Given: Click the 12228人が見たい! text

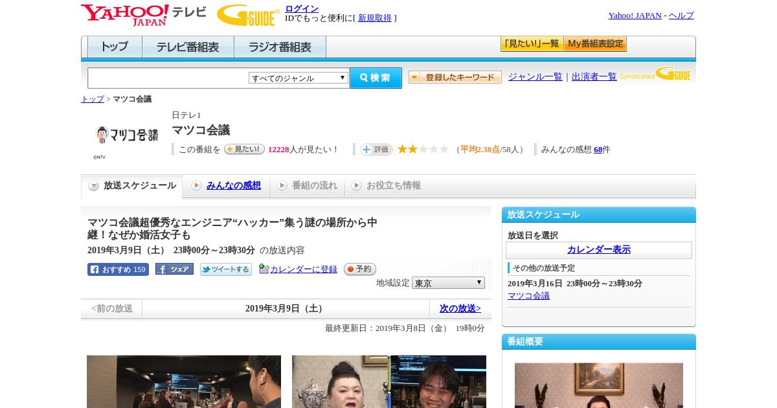Looking at the screenshot, I should click(x=303, y=150).
